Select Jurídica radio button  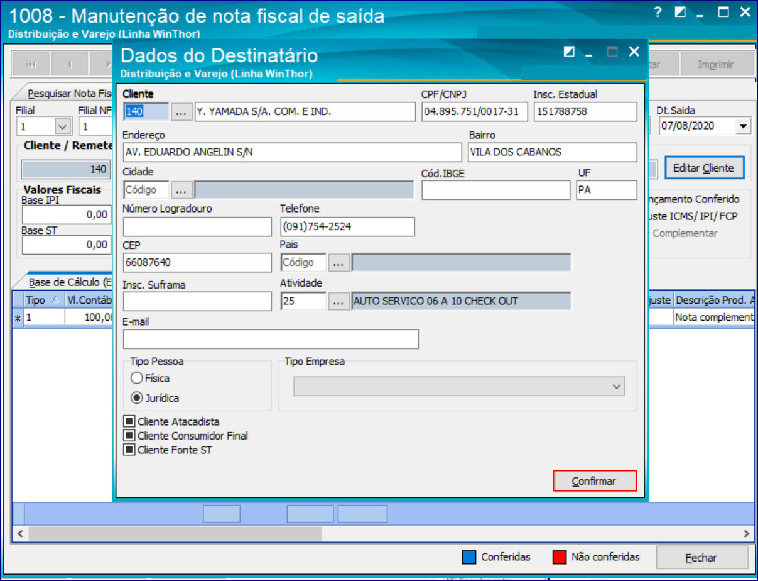pyautogui.click(x=136, y=398)
